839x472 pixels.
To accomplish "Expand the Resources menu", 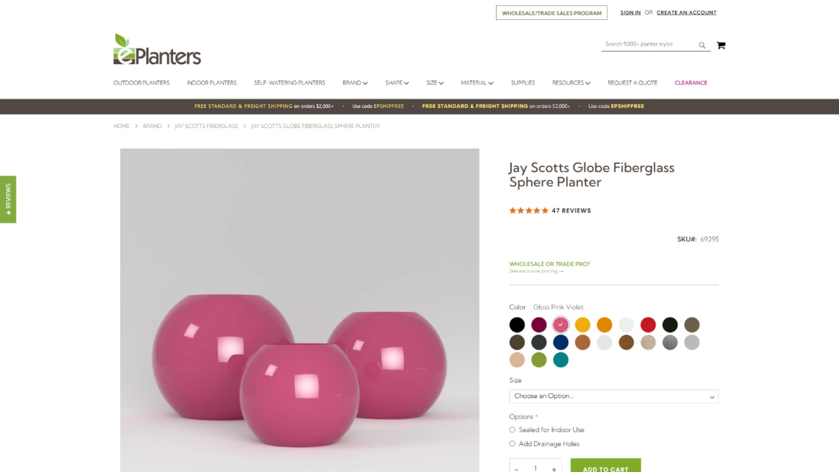I will click(x=571, y=83).
